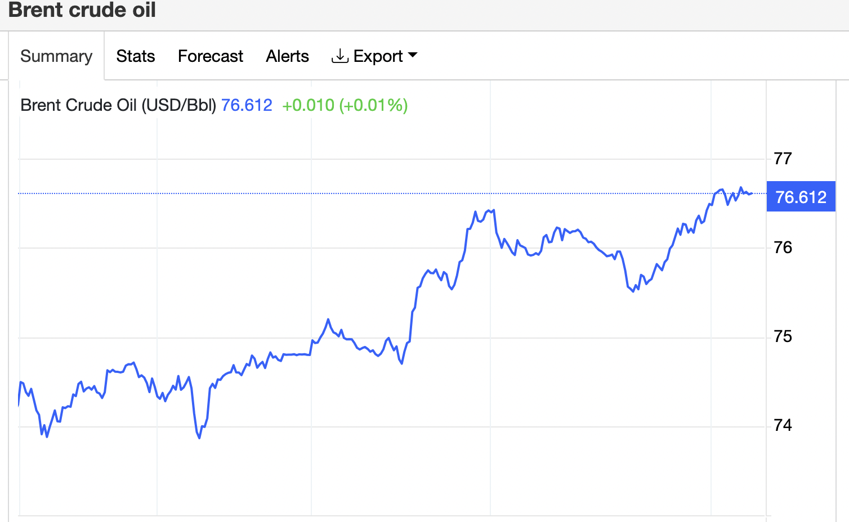Open the Summary tab

coord(56,56)
